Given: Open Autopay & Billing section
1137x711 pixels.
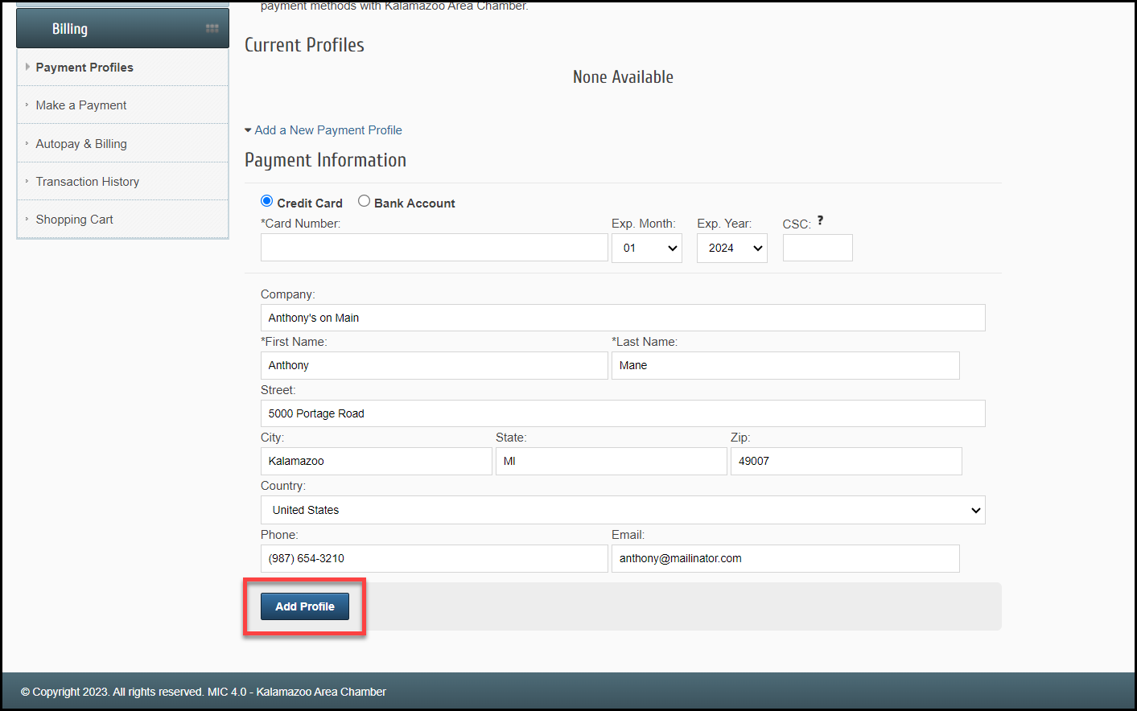Looking at the screenshot, I should coord(122,144).
